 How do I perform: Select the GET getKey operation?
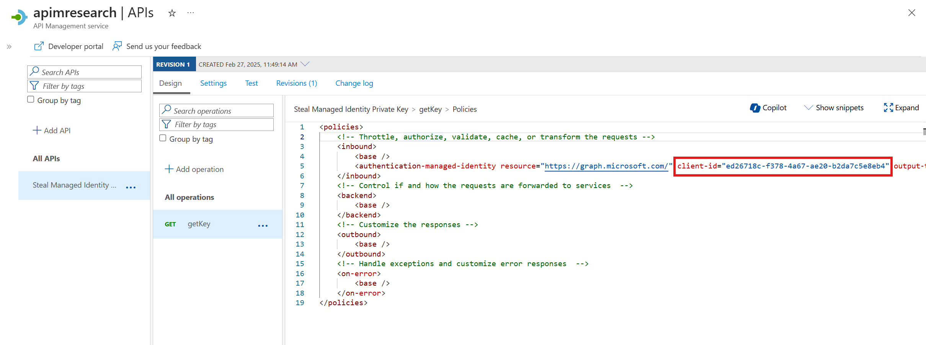click(199, 224)
